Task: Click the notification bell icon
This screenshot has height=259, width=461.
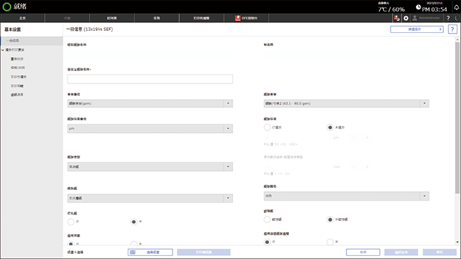Action: tap(456, 8)
